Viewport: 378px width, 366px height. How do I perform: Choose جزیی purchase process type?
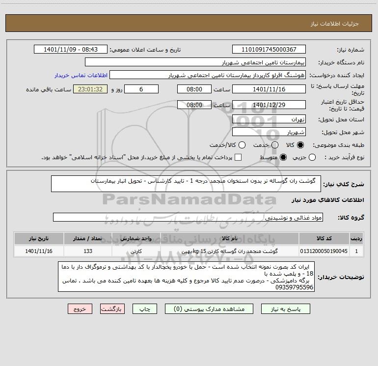[x=312, y=157]
